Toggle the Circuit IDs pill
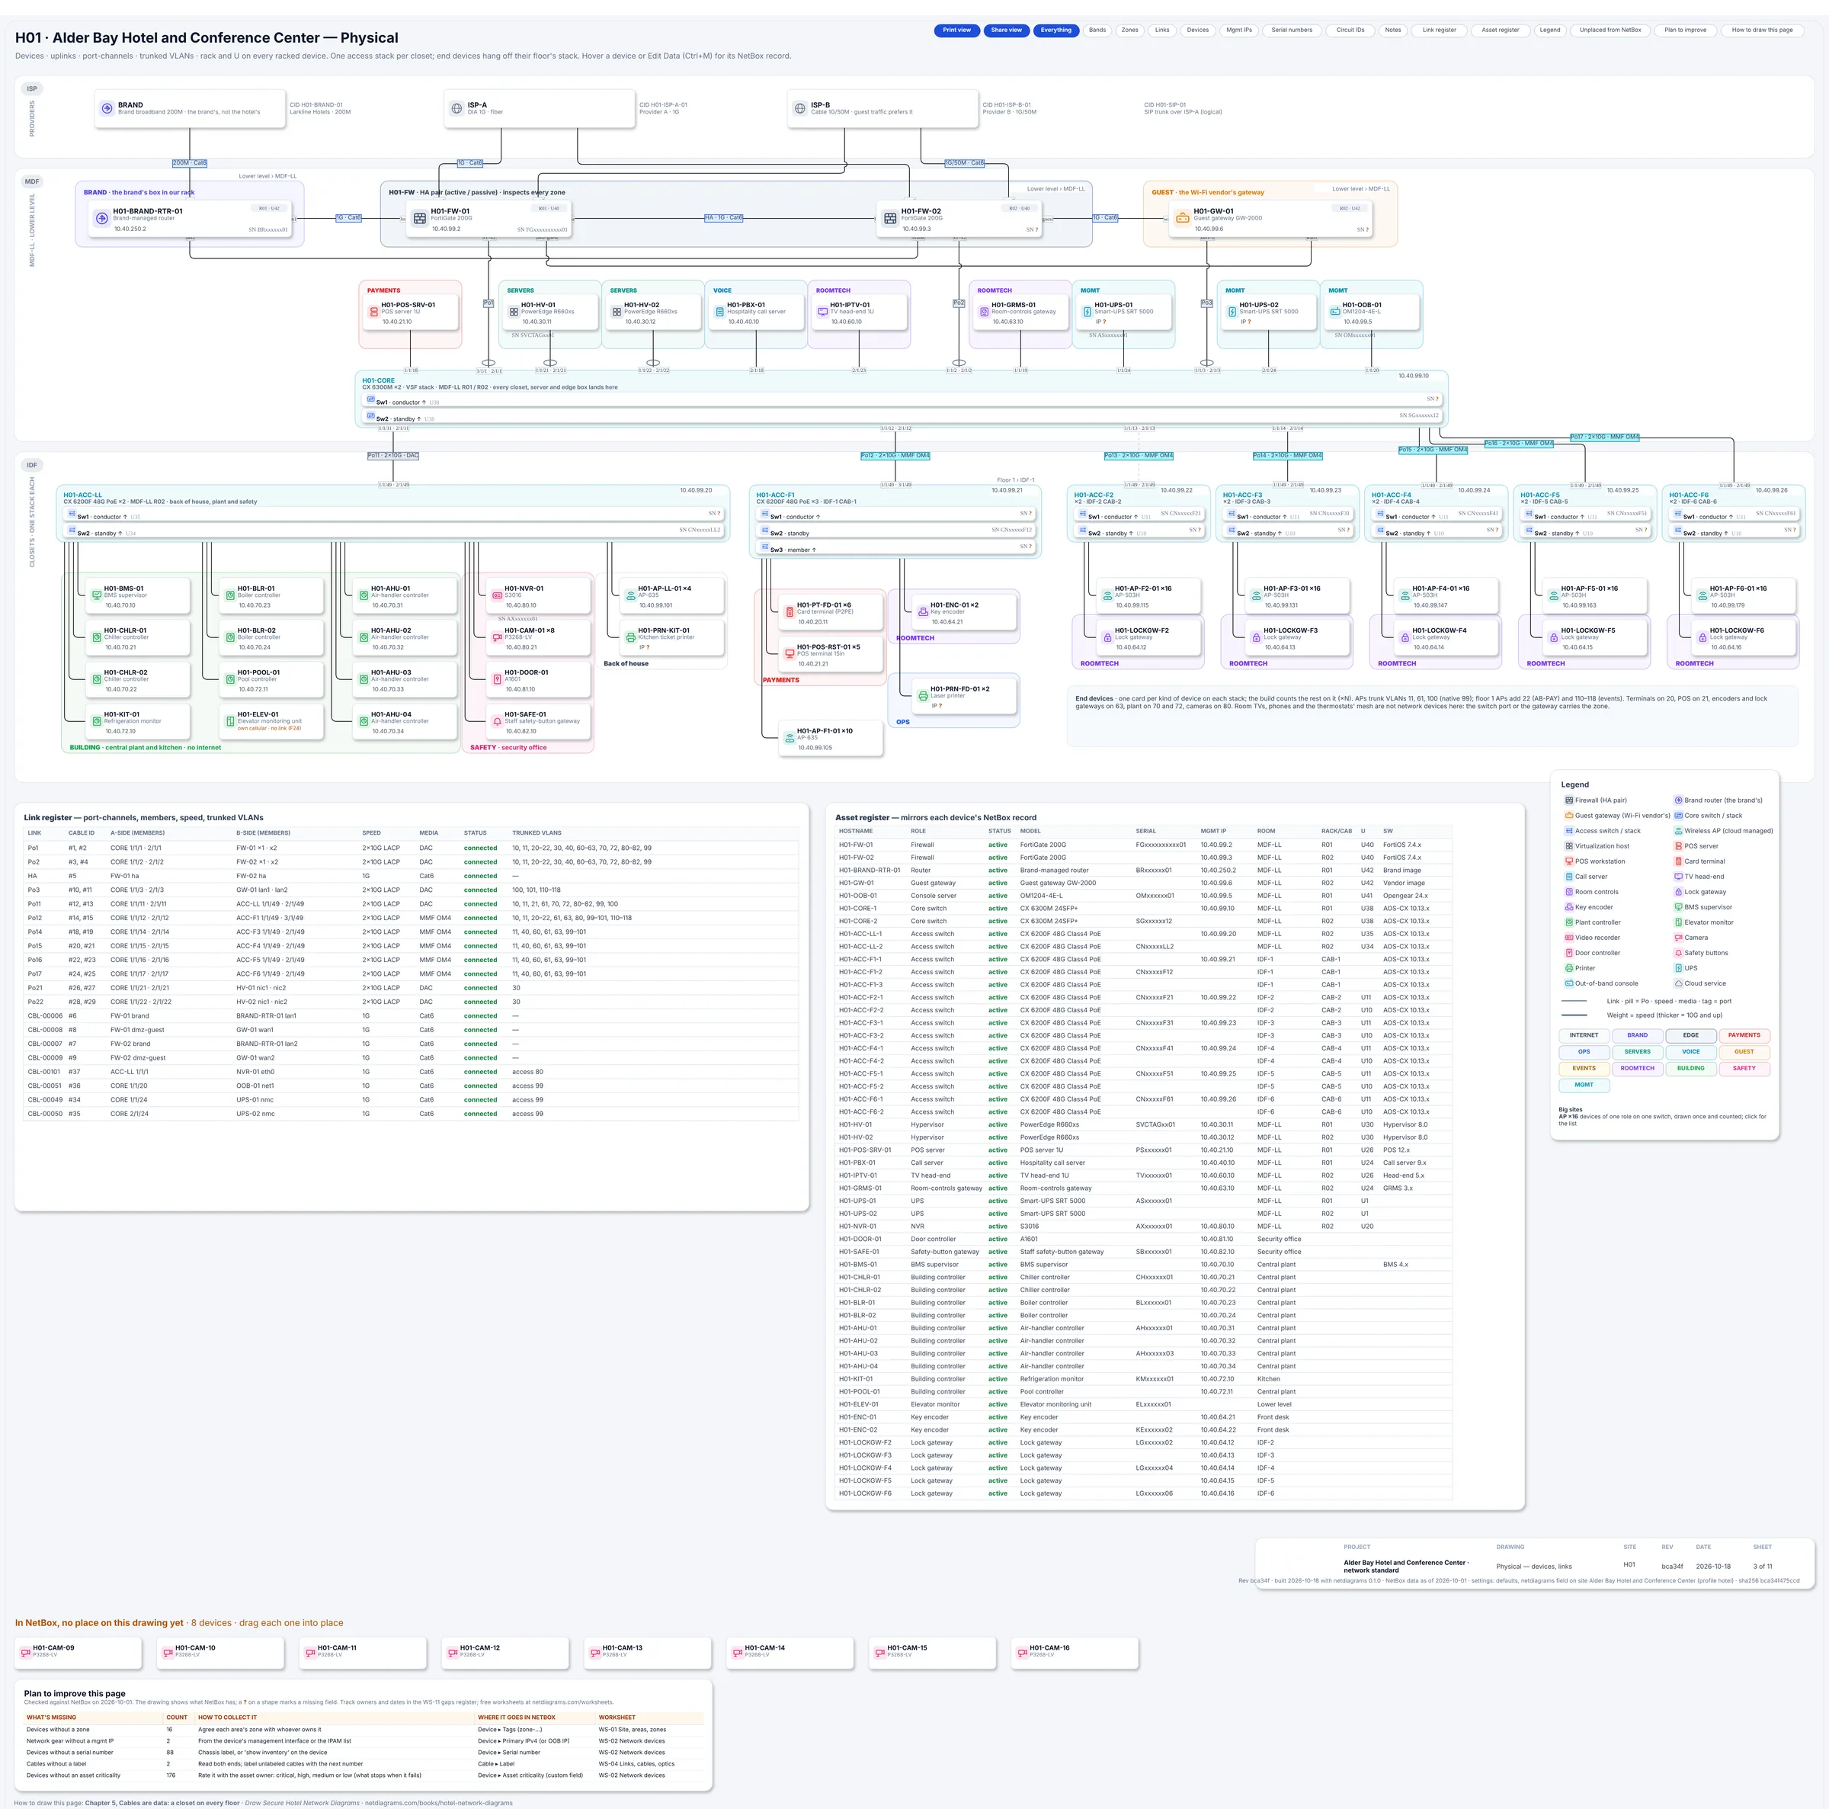Screen dimensions: 1829x1809 pyautogui.click(x=1351, y=30)
